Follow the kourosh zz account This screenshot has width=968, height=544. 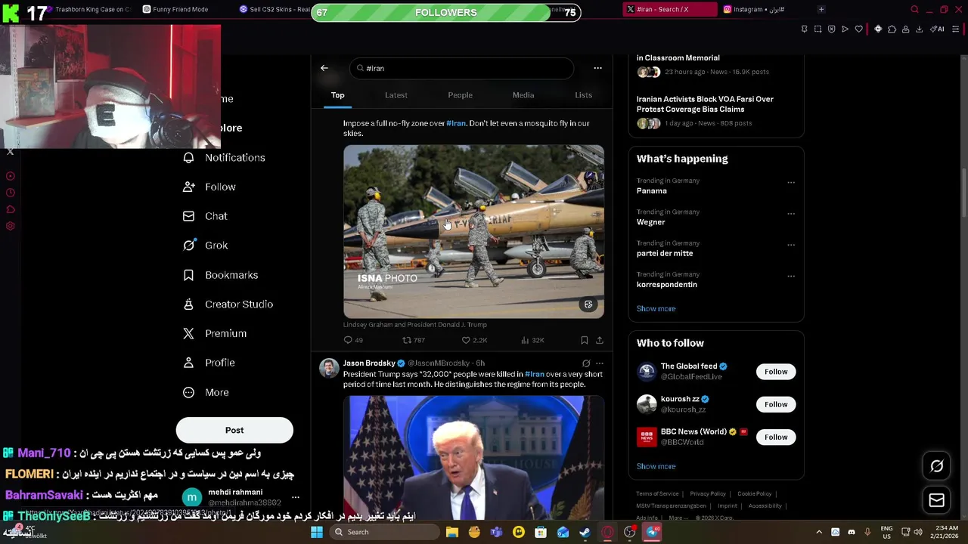pyautogui.click(x=776, y=404)
